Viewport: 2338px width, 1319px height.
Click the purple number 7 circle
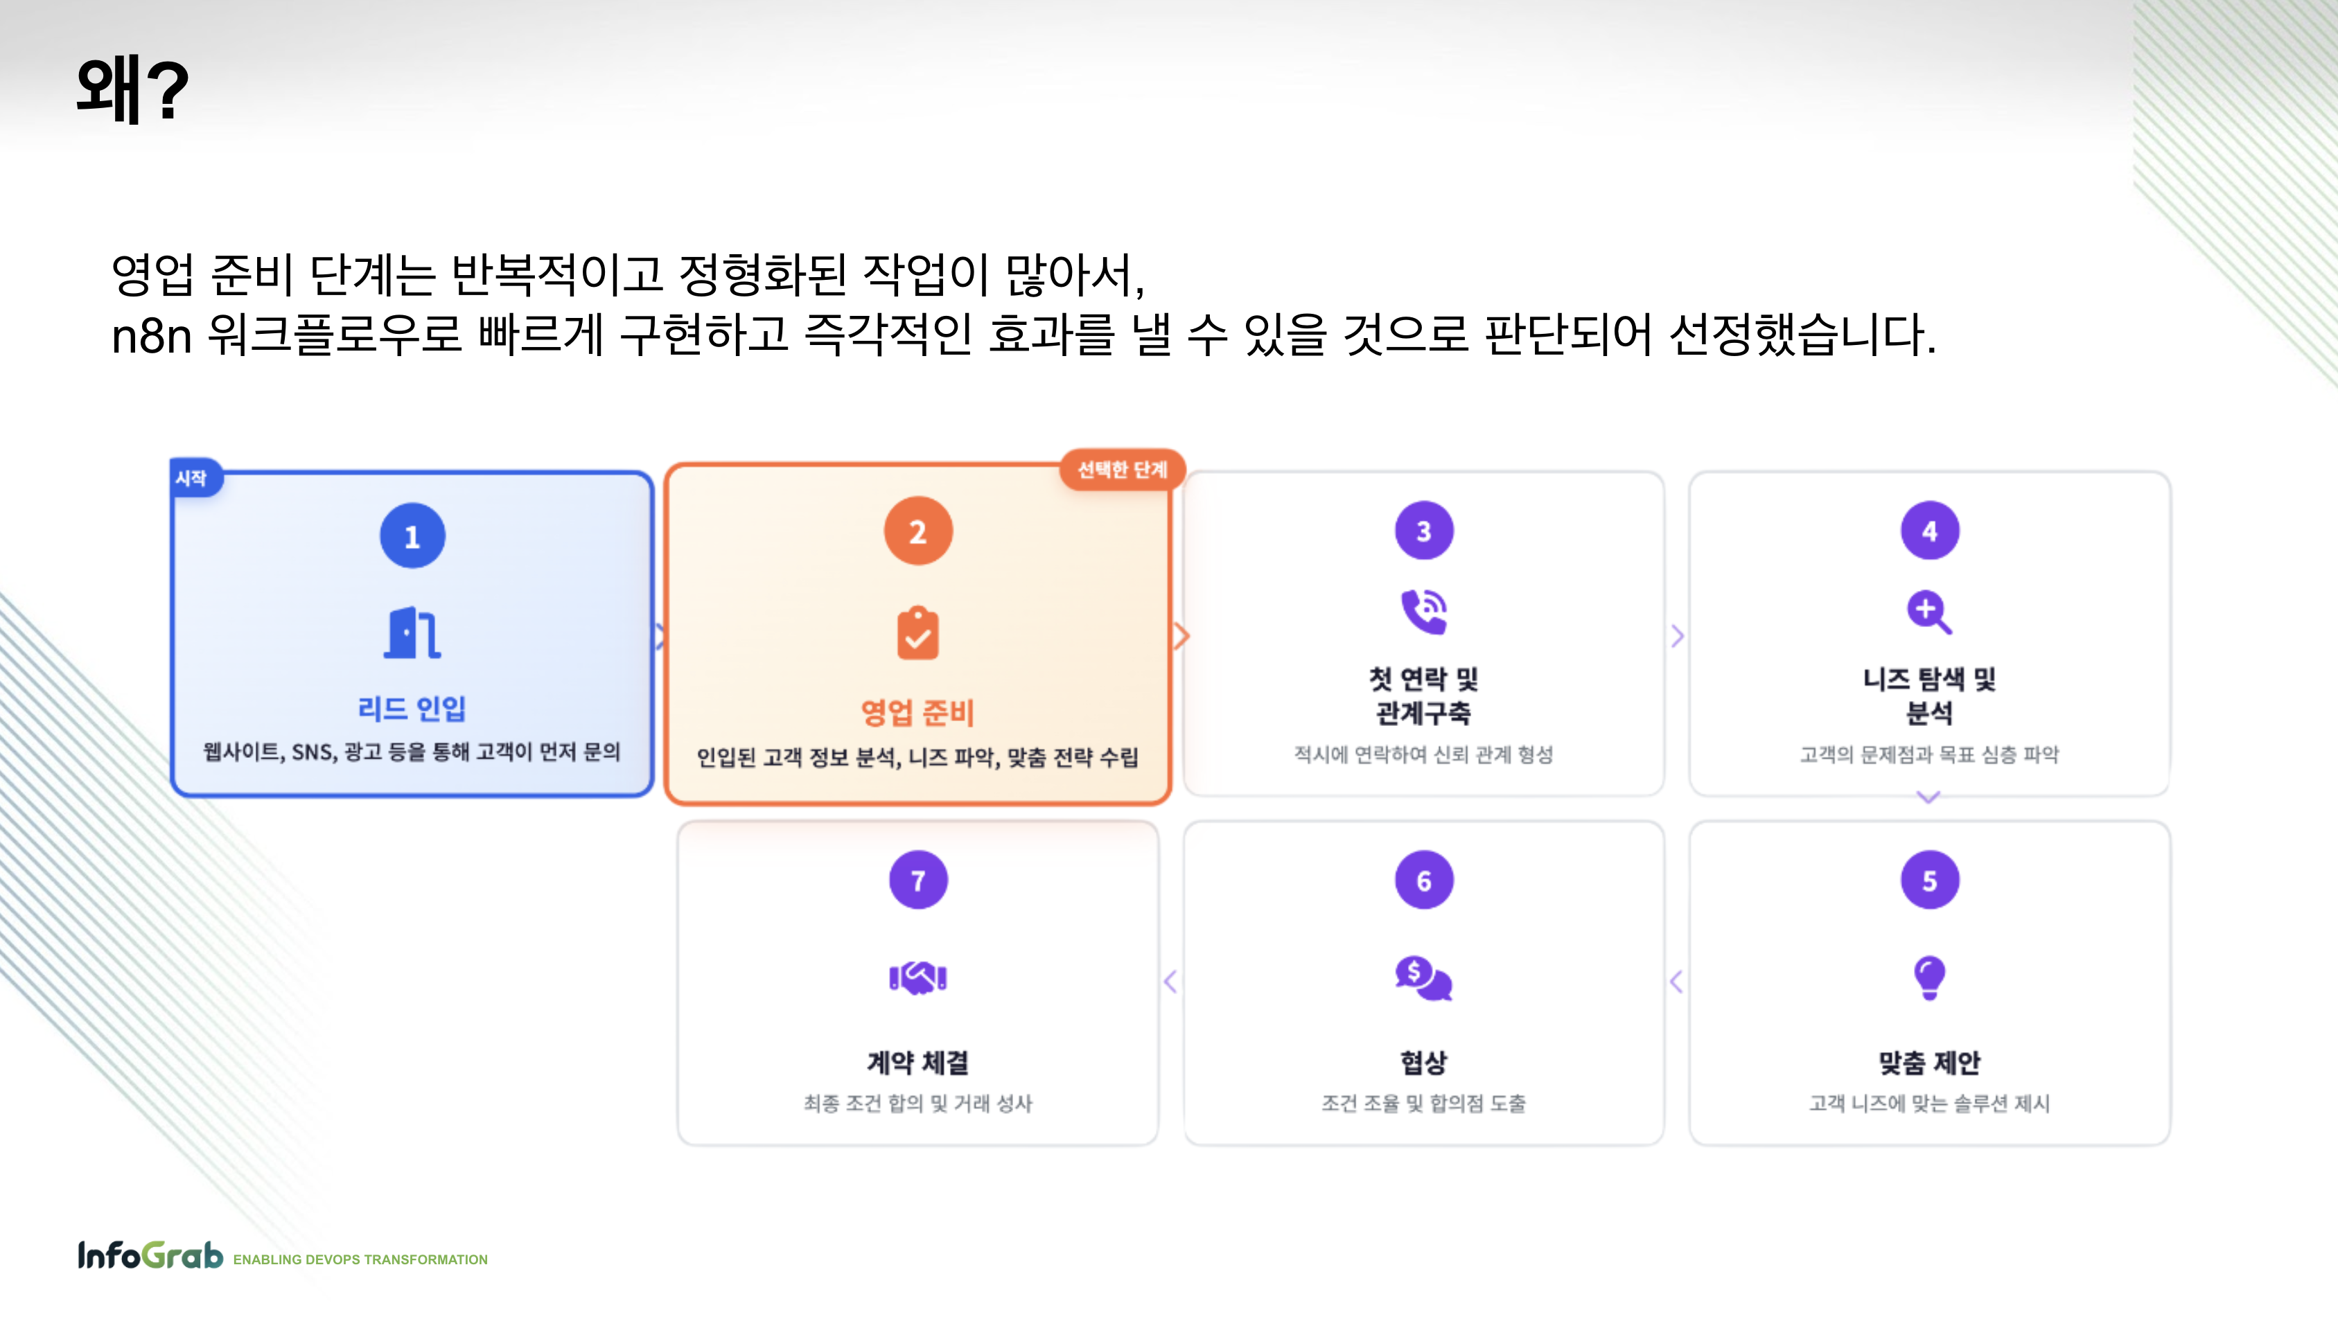[917, 880]
